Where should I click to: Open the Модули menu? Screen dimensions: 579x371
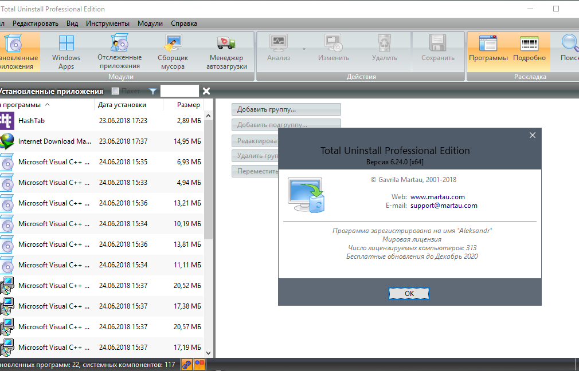(x=150, y=23)
